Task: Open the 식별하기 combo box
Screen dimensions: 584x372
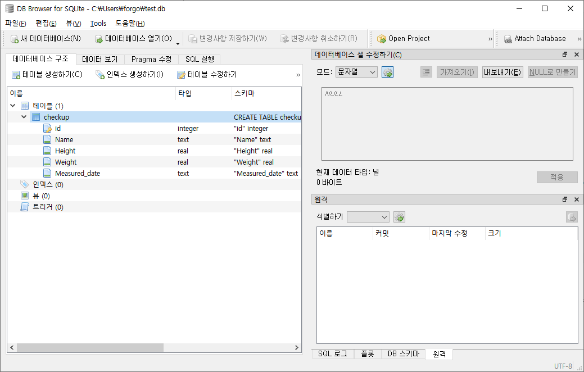Action: [368, 217]
